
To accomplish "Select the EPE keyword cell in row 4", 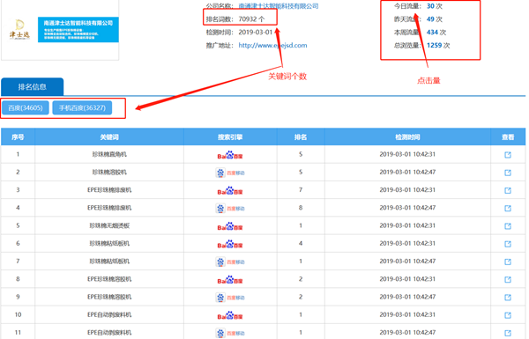I will pos(109,208).
